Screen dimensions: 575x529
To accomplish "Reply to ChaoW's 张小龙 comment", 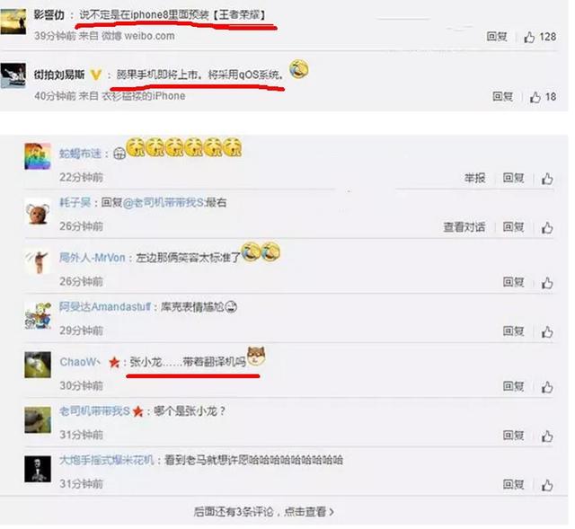I will point(513,386).
